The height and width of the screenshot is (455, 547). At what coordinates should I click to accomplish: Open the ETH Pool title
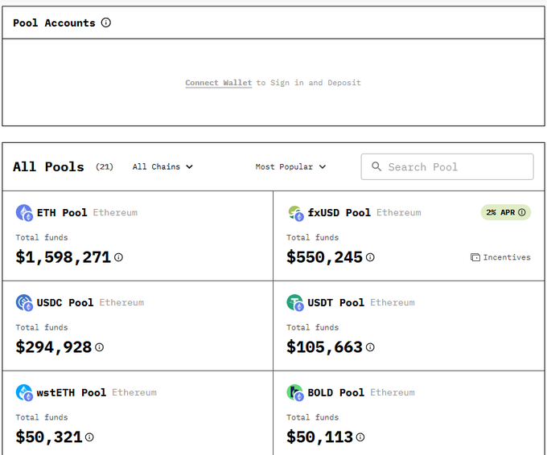pyautogui.click(x=62, y=213)
